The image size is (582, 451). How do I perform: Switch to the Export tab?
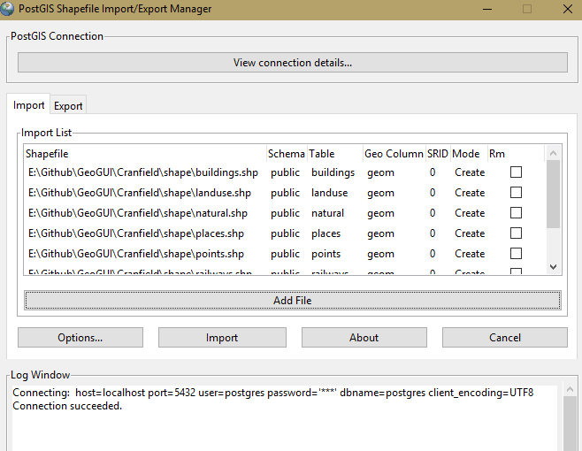point(68,106)
